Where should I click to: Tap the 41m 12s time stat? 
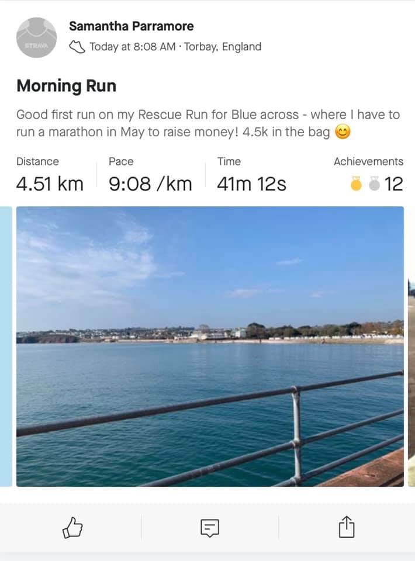(251, 184)
